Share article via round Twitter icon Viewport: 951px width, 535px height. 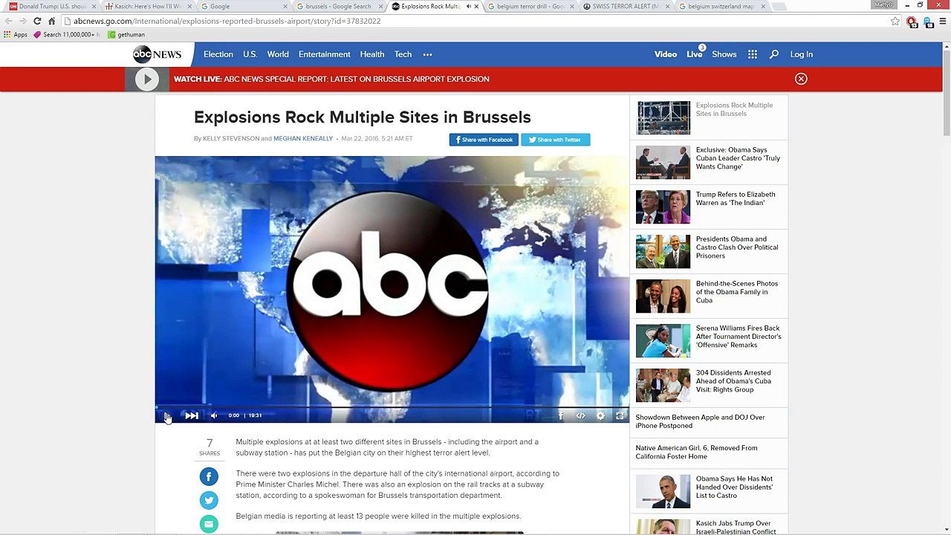click(x=209, y=500)
